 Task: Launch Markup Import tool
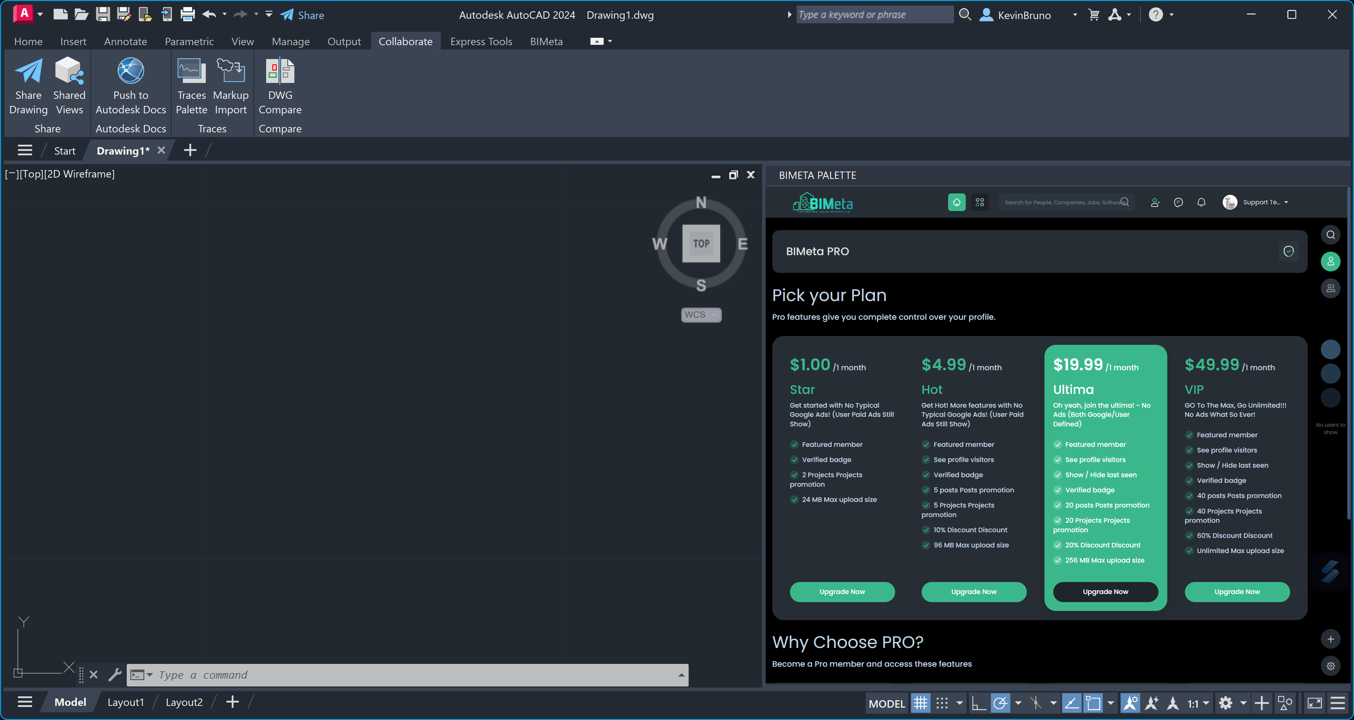[231, 86]
